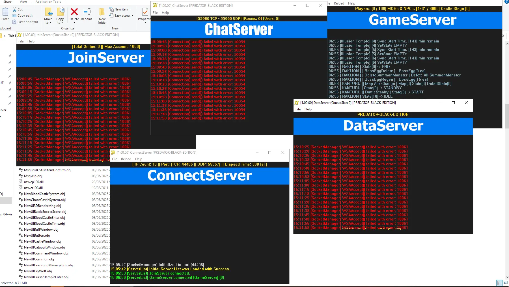The height and width of the screenshot is (287, 509).
Task: Minimize the ChatServer window
Action: pos(295,5)
